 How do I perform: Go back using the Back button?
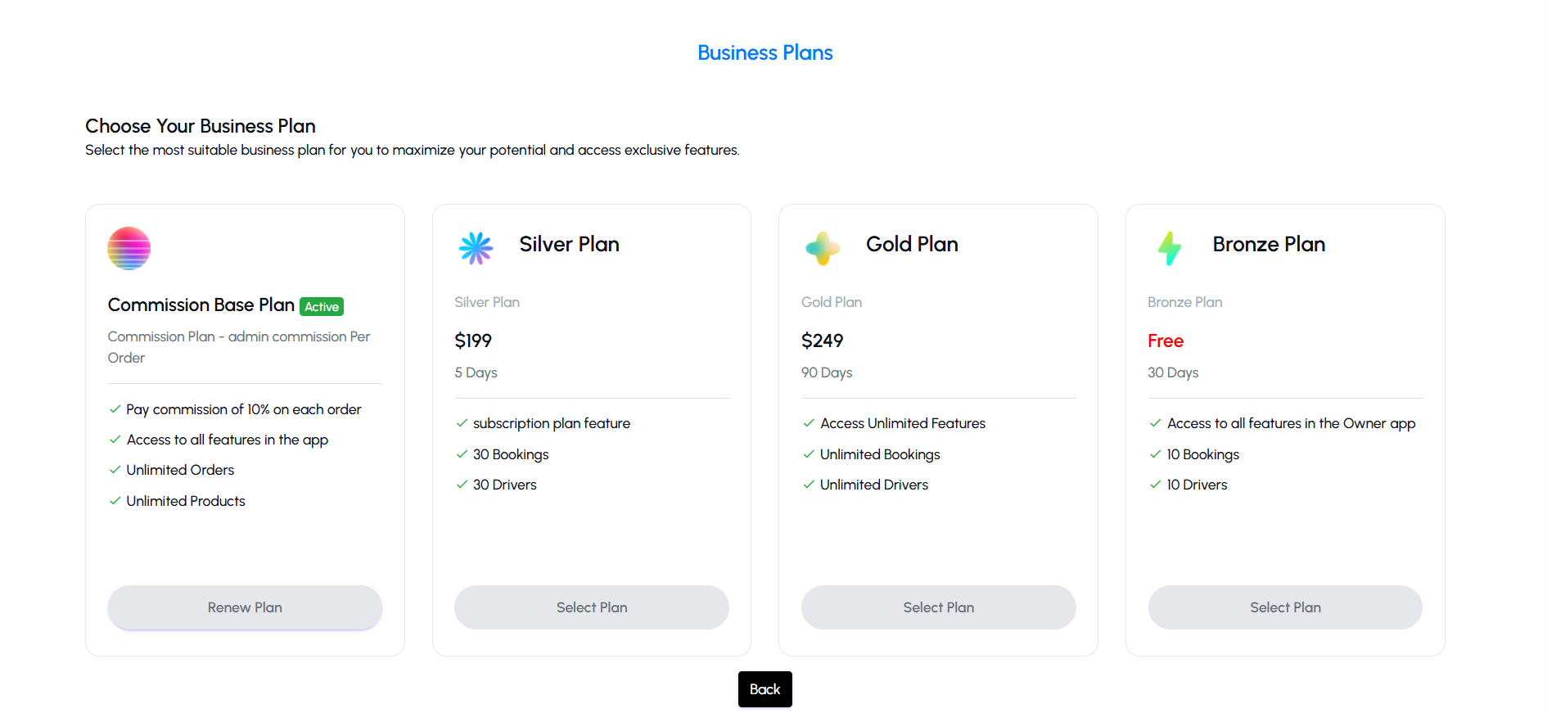pos(764,689)
